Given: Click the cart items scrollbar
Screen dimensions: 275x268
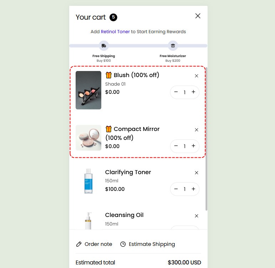Looking at the screenshot, I should click(206, 139).
